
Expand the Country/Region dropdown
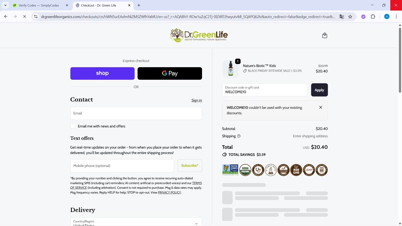pyautogui.click(x=136, y=222)
